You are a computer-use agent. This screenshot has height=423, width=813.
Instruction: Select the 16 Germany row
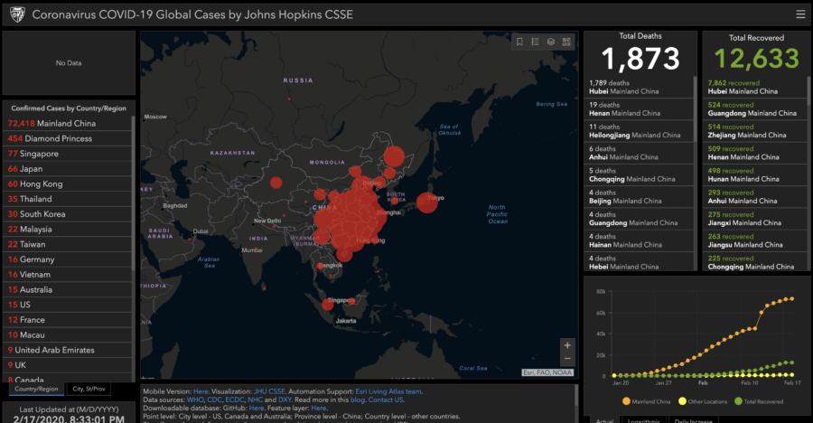coord(69,259)
